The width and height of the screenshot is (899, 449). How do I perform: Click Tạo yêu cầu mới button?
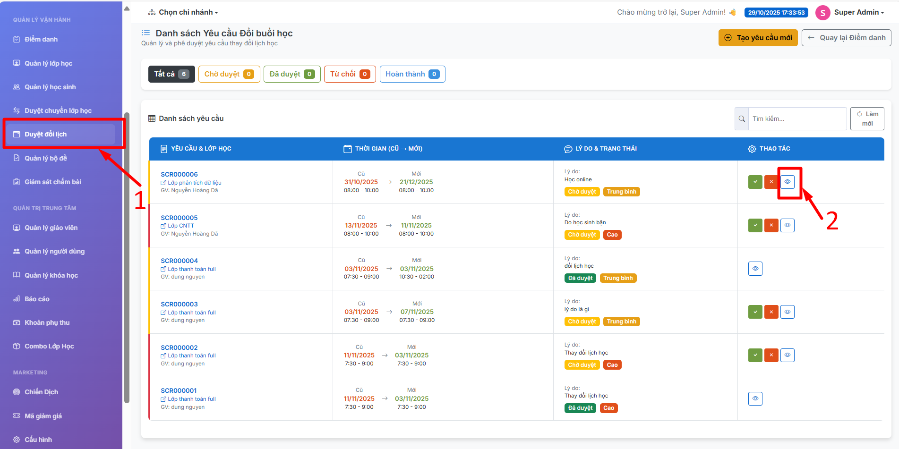click(758, 38)
